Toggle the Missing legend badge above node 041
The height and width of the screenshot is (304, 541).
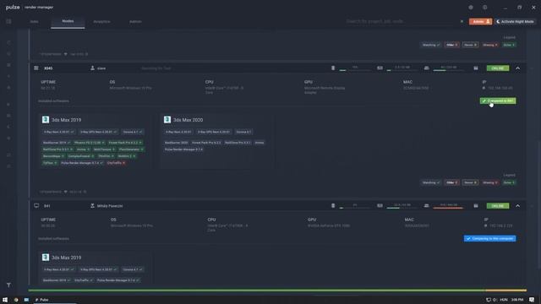click(490, 182)
